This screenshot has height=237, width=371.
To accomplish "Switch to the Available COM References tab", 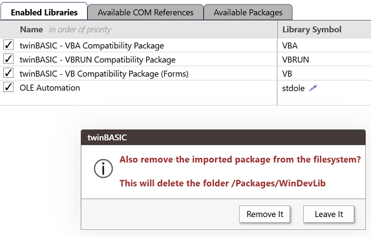I will point(145,12).
